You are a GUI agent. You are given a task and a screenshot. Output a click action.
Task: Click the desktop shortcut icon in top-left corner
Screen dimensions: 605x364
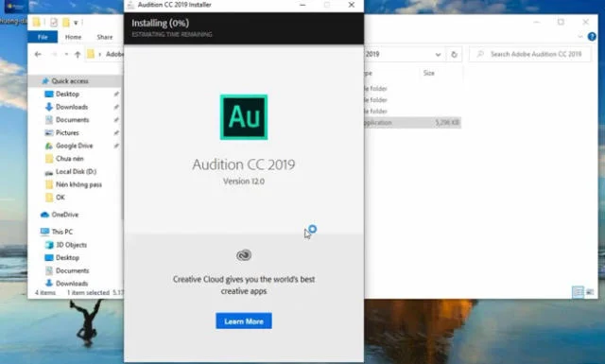[x=14, y=7]
